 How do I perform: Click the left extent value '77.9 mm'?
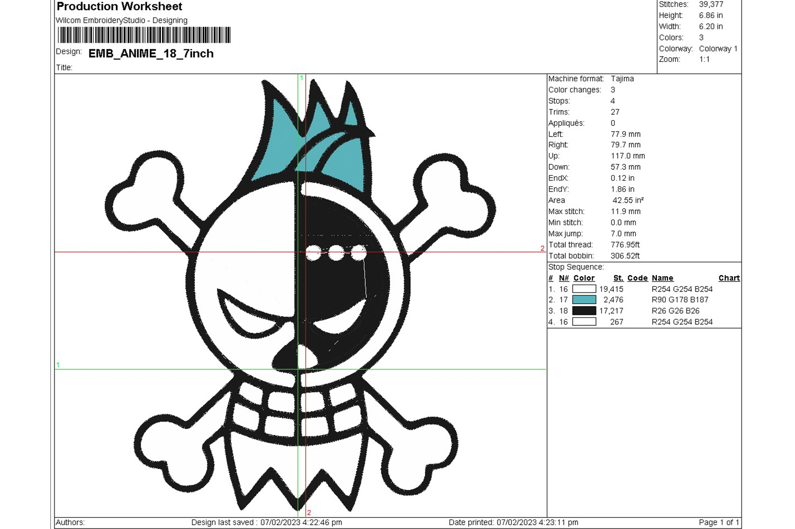[626, 134]
